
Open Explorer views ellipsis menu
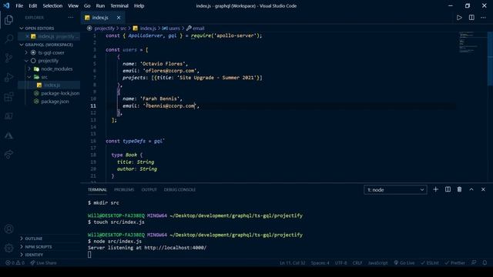coord(71,18)
